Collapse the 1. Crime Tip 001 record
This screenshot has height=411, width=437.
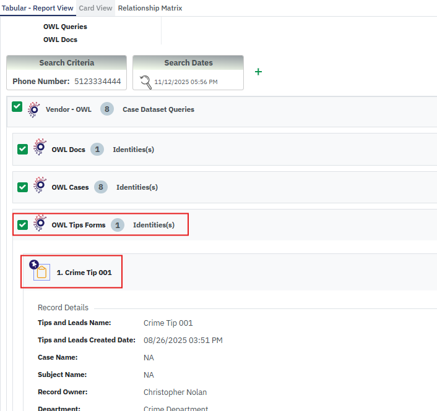(x=89, y=272)
